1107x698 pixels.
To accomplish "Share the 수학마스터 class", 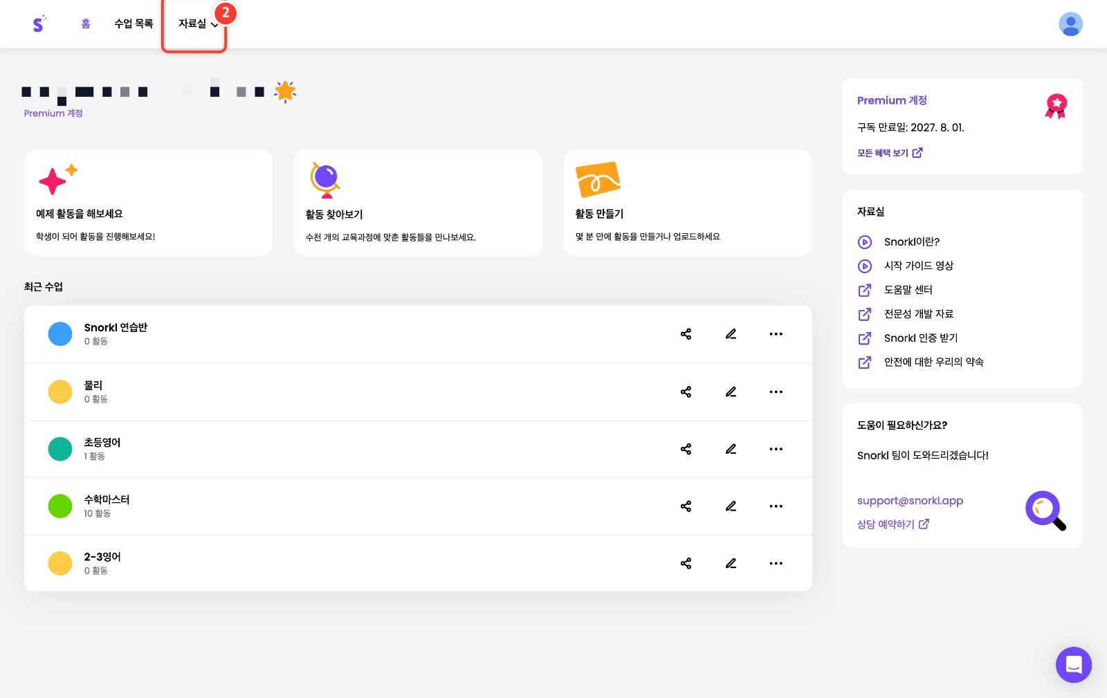I will point(686,506).
